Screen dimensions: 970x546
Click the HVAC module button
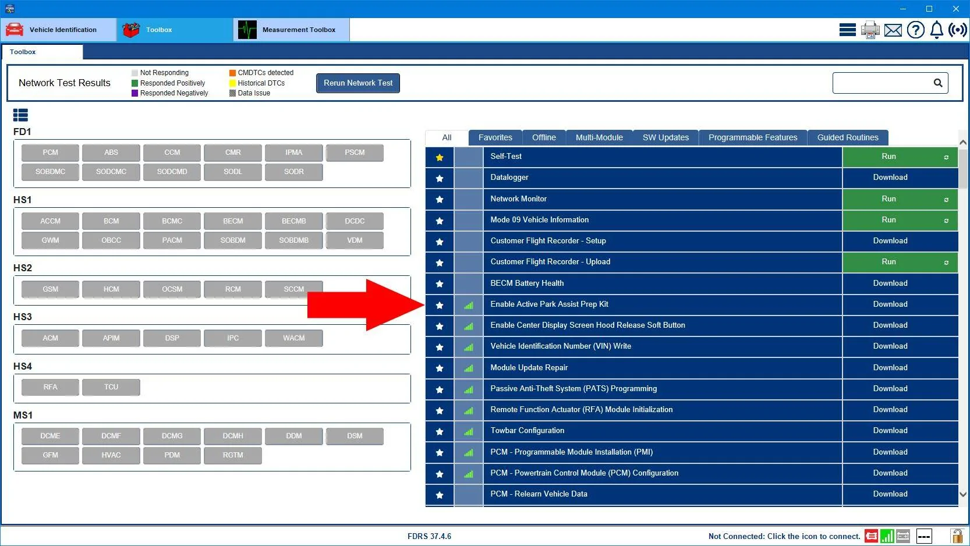tap(111, 455)
